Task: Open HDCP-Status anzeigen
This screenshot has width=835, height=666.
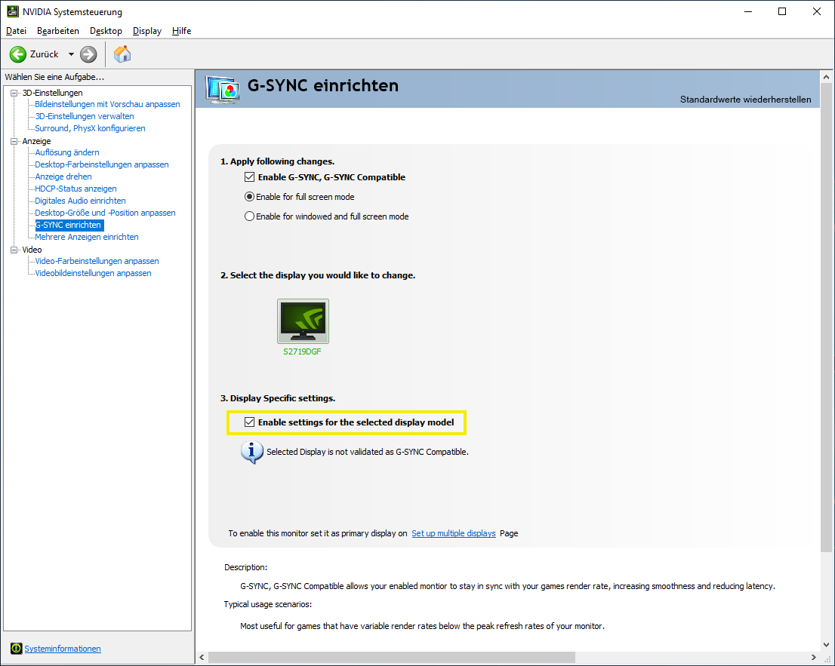Action: pos(75,189)
